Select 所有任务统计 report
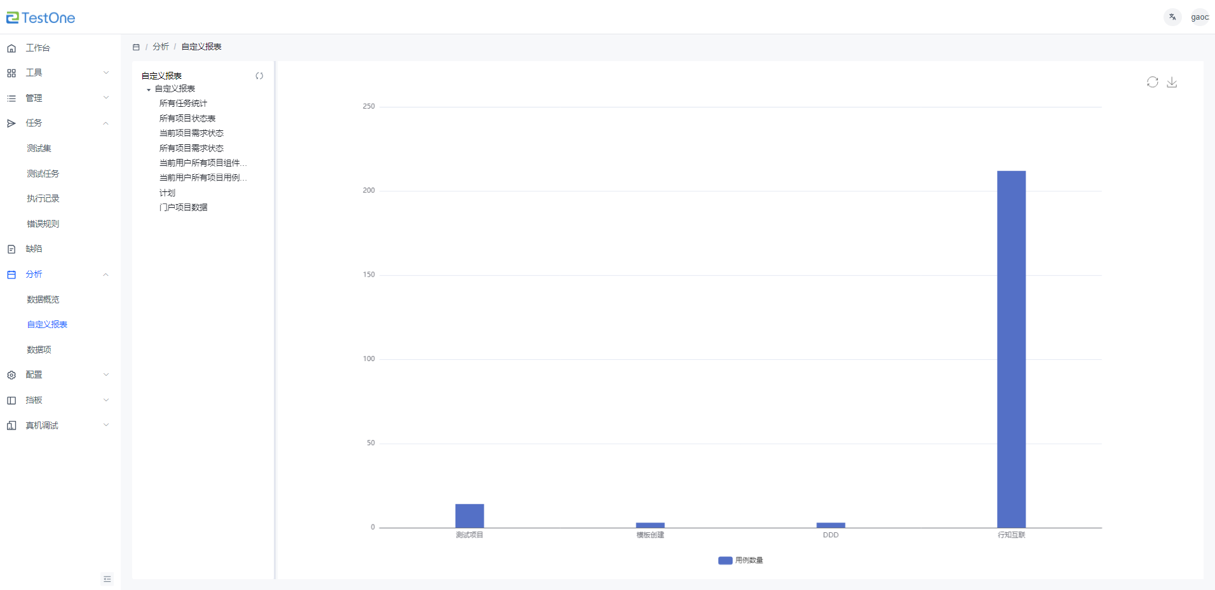The width and height of the screenshot is (1215, 590). 183,103
